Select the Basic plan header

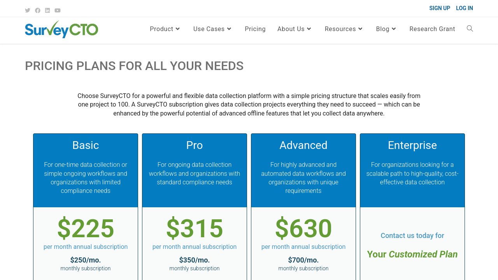click(86, 145)
